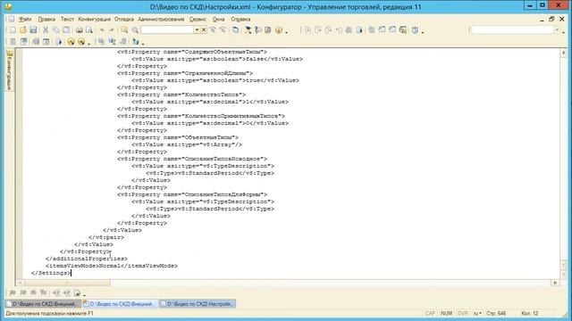Click the second yellow round arrow icon
Image resolution: width=572 pixels, height=321 pixels.
pyautogui.click(x=81, y=42)
